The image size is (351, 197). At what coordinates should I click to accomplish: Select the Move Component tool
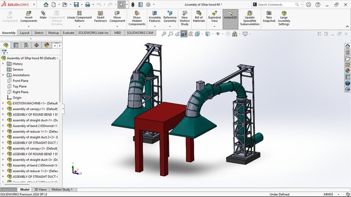[117, 16]
